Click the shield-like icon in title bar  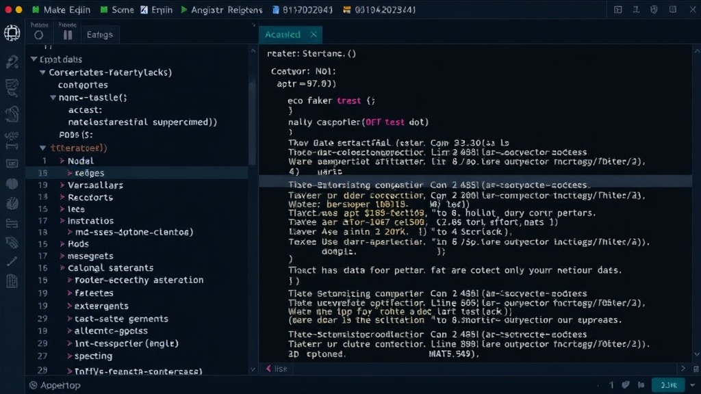click(654, 10)
